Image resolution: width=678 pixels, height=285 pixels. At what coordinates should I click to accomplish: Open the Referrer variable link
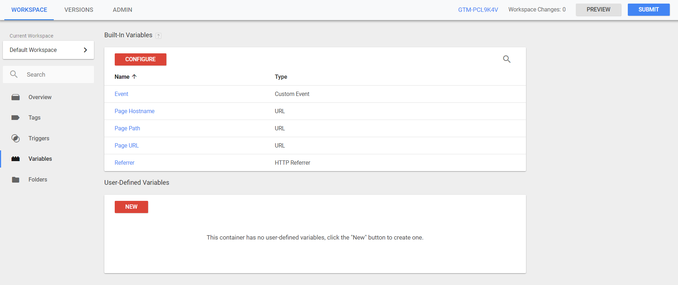124,163
